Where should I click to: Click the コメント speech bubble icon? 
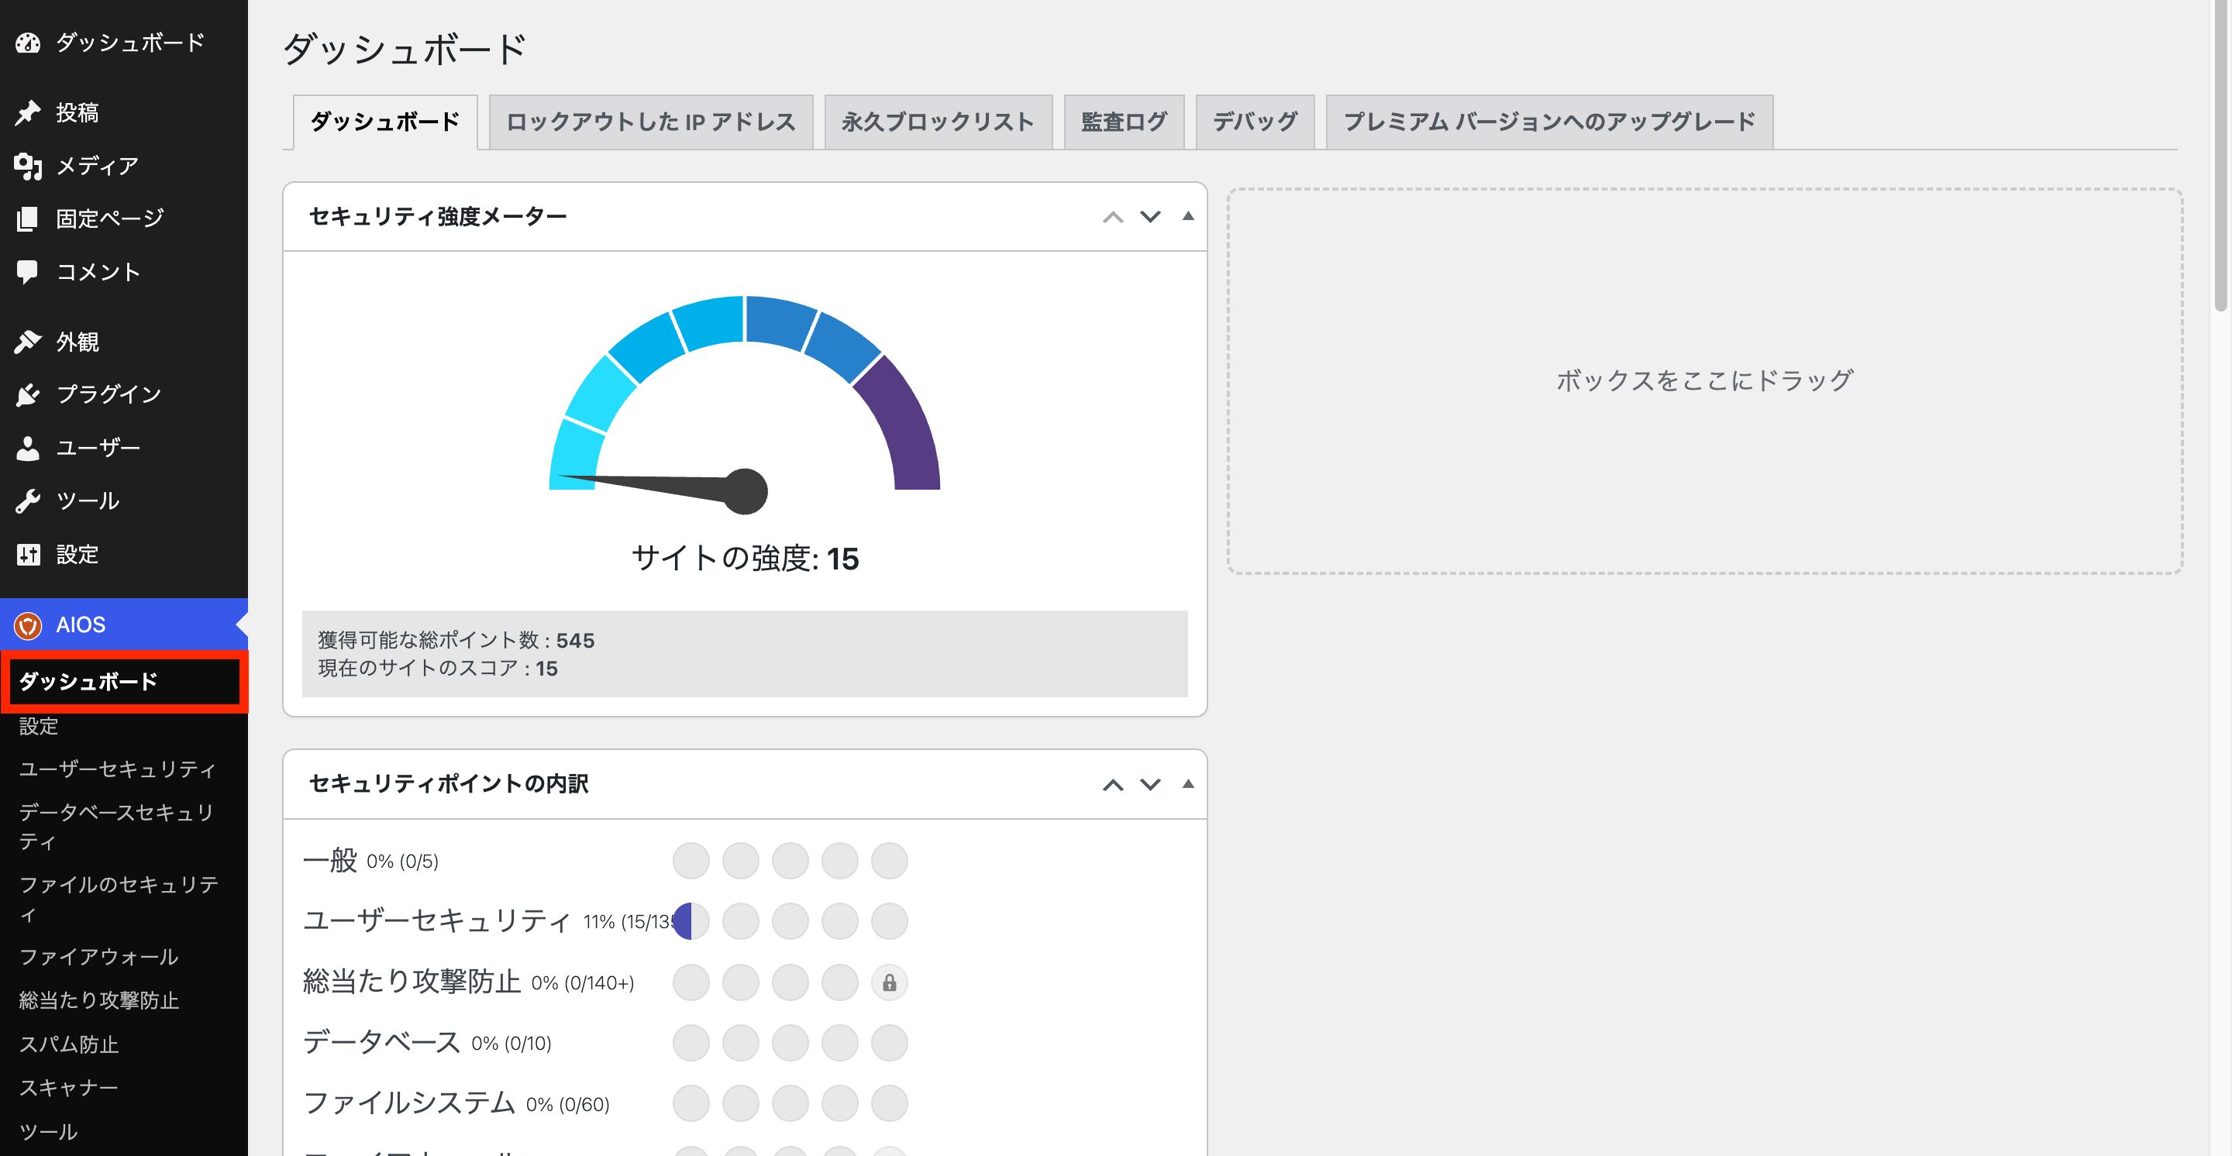(x=28, y=272)
